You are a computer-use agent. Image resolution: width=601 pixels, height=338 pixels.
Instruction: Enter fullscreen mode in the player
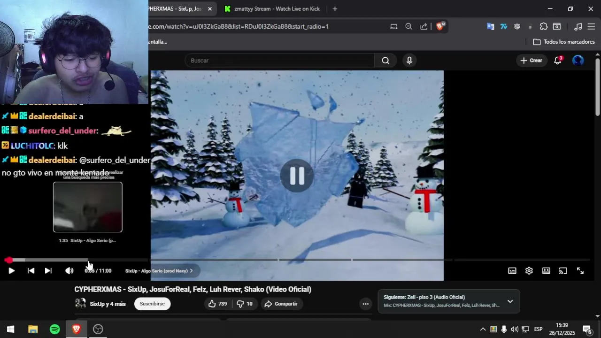click(580, 271)
